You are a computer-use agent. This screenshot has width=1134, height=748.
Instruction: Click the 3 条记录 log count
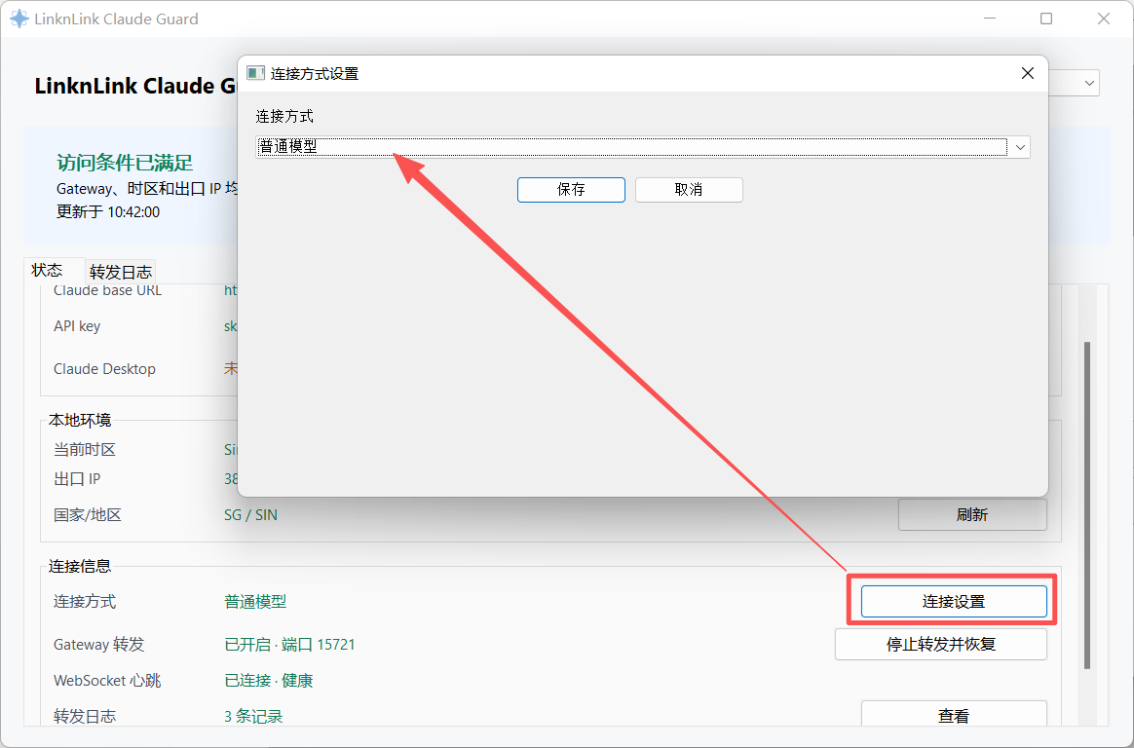[x=253, y=716]
